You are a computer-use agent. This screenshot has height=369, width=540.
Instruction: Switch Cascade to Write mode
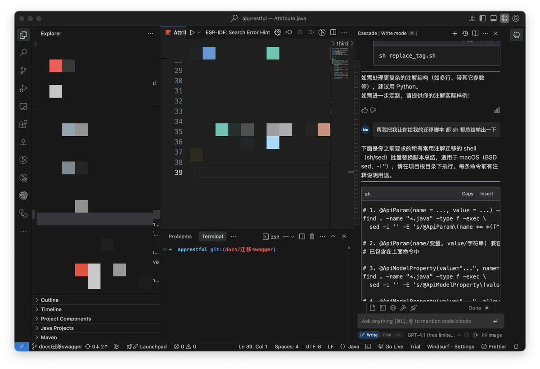coord(369,335)
